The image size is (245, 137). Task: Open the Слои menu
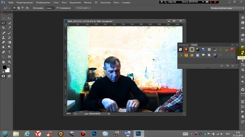tap(56, 3)
